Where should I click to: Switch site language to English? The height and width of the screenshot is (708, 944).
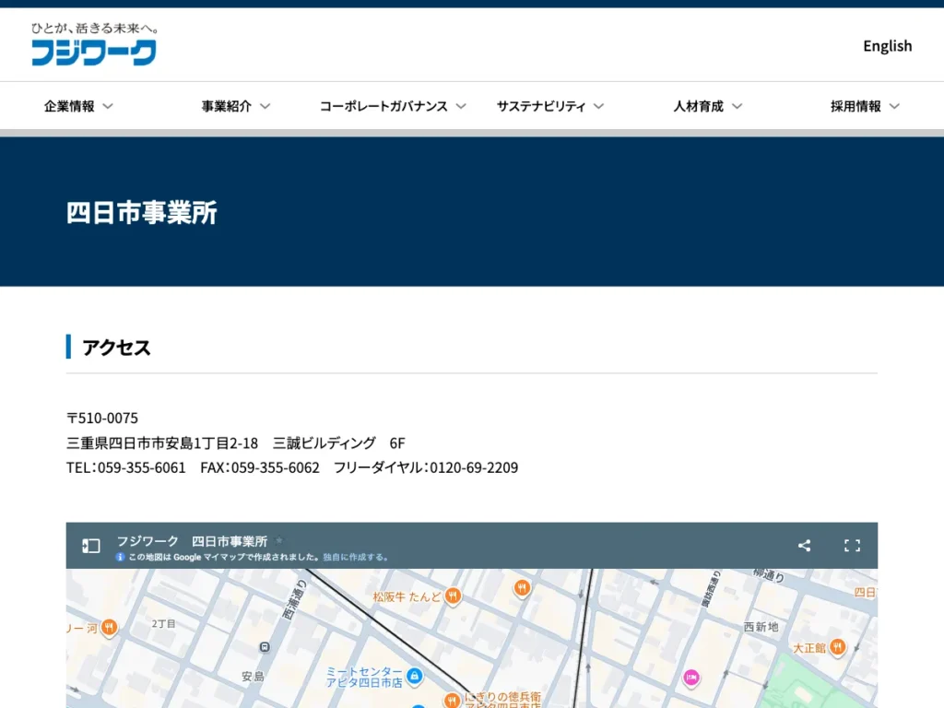coord(887,46)
